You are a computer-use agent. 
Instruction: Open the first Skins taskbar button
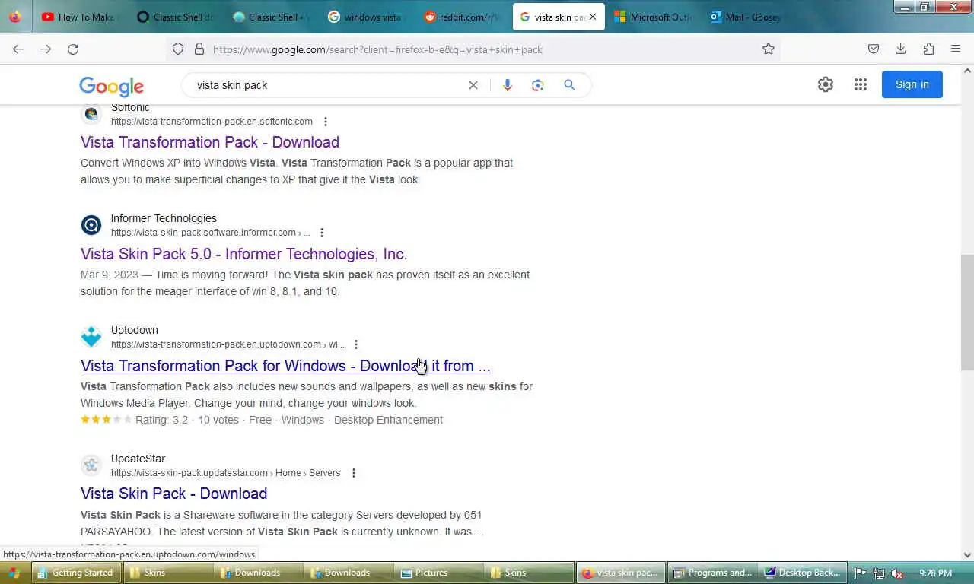(x=167, y=573)
